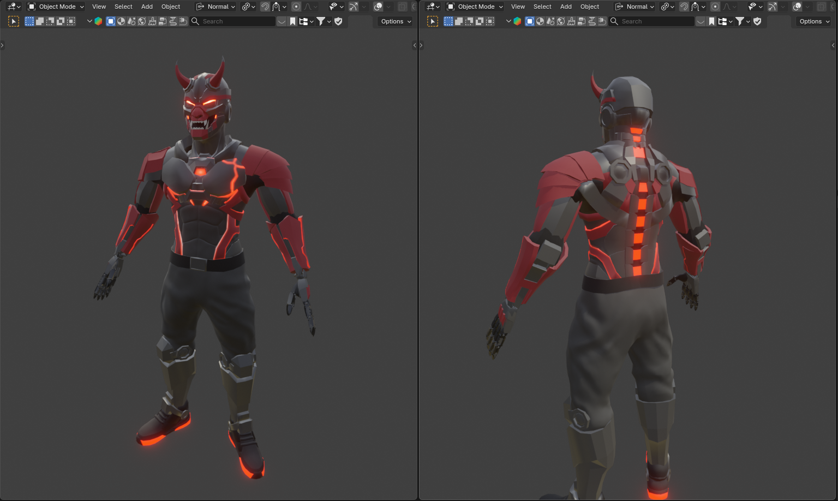The width and height of the screenshot is (838, 501).
Task: Open View menu in front-view viewport
Action: 99,7
